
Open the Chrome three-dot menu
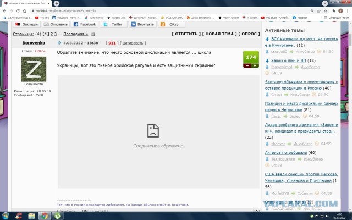click(x=347, y=11)
